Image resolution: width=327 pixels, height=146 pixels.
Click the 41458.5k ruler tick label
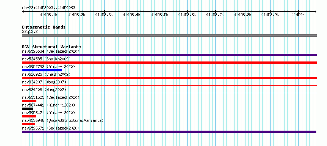point(159,15)
